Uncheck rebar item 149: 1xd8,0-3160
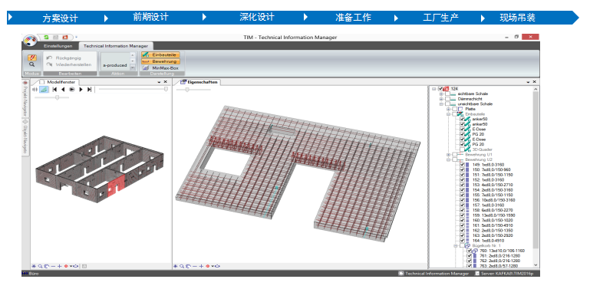The width and height of the screenshot is (590, 289). click(462, 165)
